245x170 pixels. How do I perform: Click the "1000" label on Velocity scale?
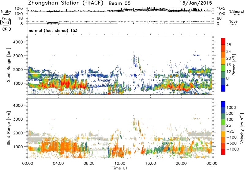pos(231,107)
